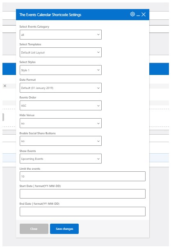Expand the Show Events dropdown
Screen dimensions: 171x250
point(61,159)
